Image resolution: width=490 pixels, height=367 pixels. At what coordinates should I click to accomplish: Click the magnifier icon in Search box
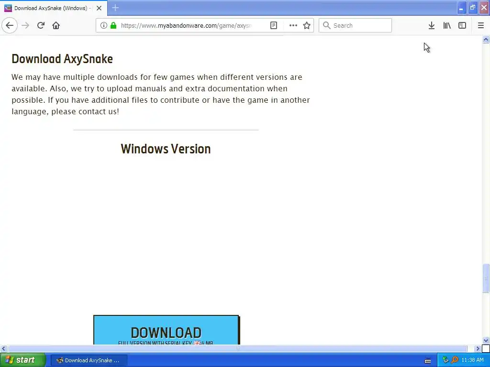[x=326, y=25]
